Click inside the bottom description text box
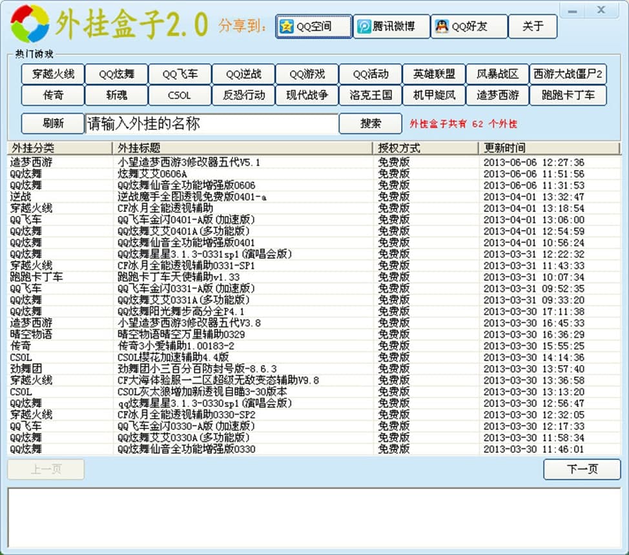 [314, 518]
